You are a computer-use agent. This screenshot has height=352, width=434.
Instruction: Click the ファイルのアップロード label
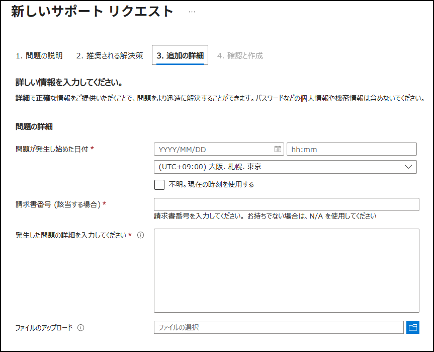click(x=44, y=328)
